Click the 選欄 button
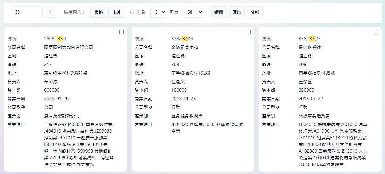 pyautogui.click(x=219, y=12)
